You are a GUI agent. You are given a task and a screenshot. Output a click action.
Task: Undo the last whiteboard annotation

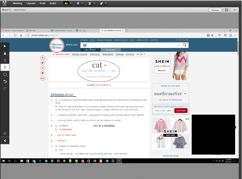[5, 81]
